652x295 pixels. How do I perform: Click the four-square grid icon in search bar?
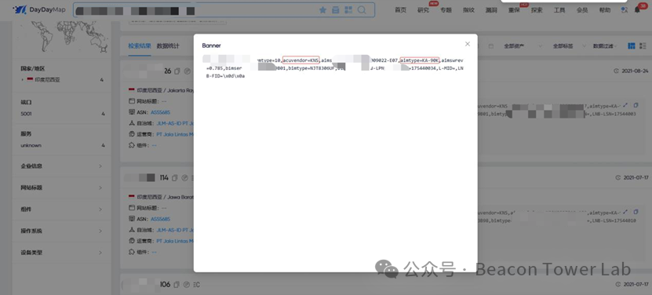(348, 10)
